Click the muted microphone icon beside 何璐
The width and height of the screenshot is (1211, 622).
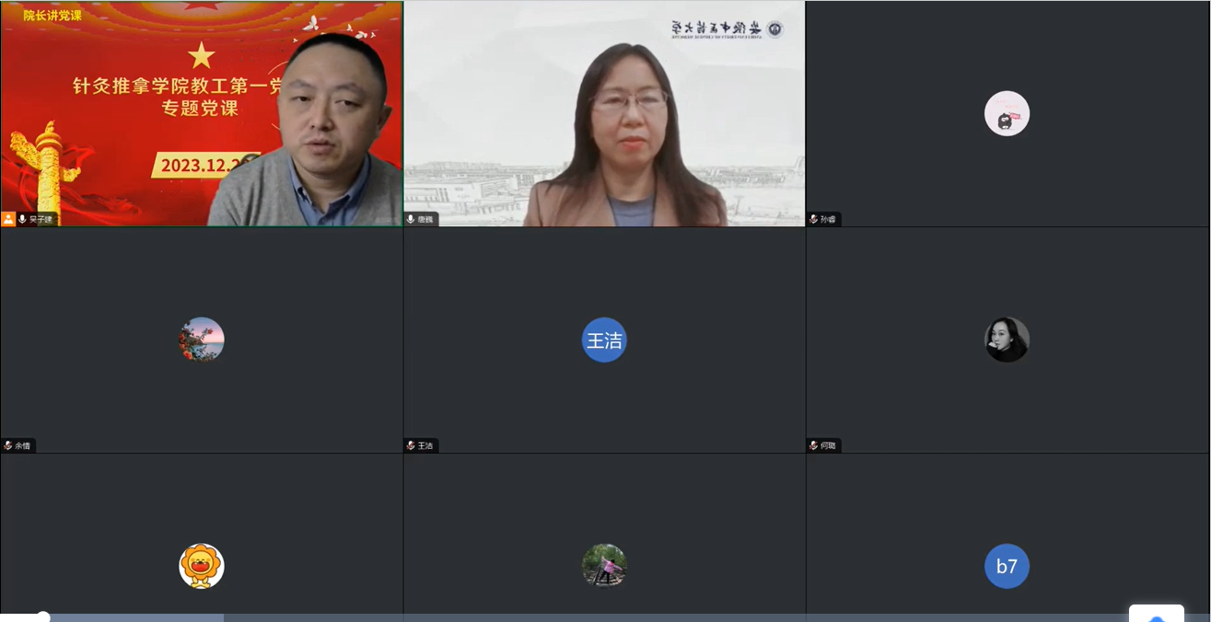pos(813,445)
